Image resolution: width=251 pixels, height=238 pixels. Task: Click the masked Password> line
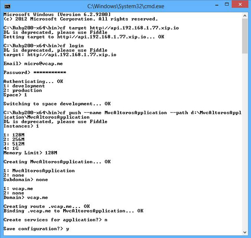[x=35, y=72]
